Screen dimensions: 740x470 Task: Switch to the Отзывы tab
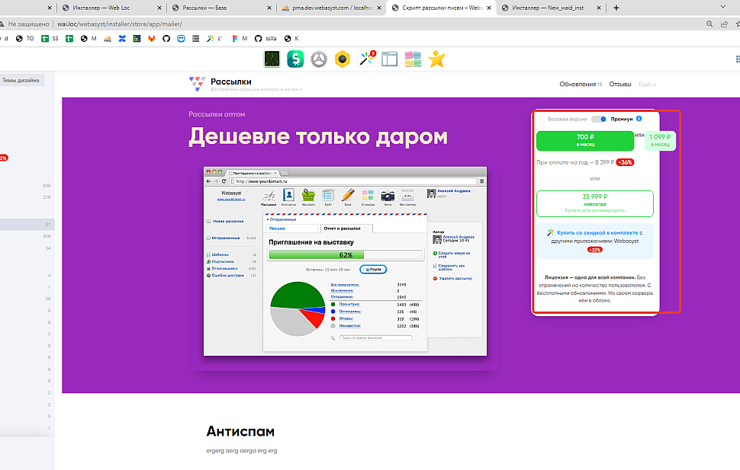click(619, 85)
